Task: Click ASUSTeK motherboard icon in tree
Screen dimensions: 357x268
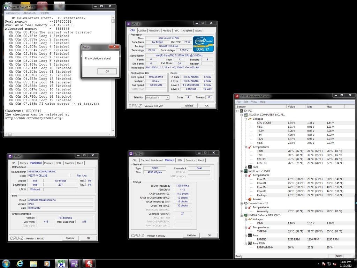Action: coord(246,115)
